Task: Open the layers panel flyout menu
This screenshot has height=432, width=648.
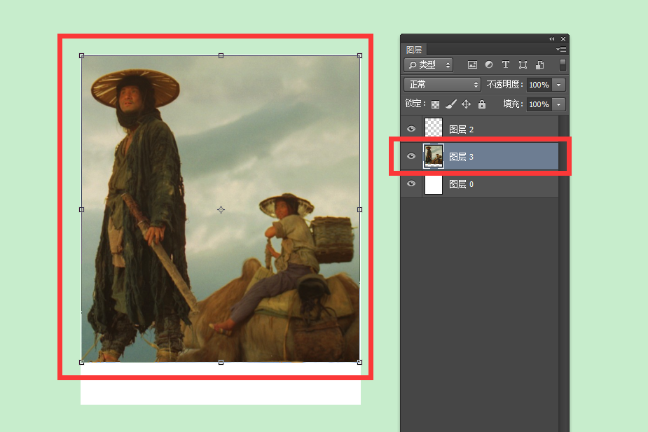Action: pos(561,50)
